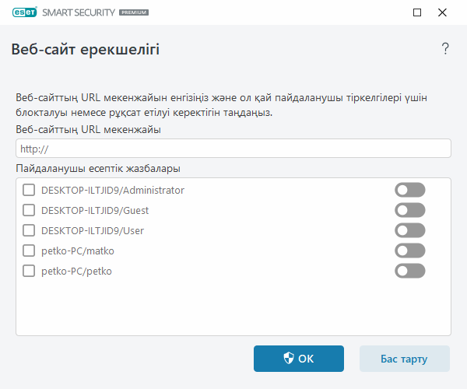This screenshot has height=389, width=467.
Task: Select the petko-PC/matko checkbox
Action: (29, 251)
